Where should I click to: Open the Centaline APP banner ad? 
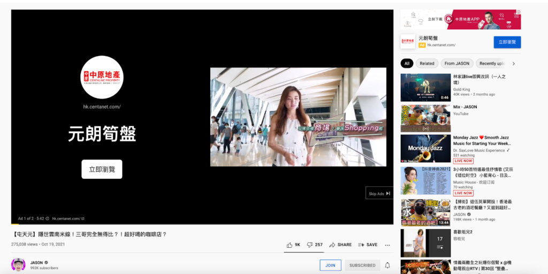(461, 20)
